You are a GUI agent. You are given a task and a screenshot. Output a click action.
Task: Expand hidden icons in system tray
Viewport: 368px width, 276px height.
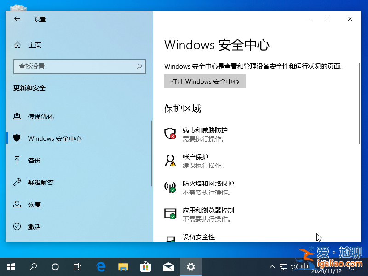[x=272, y=266]
